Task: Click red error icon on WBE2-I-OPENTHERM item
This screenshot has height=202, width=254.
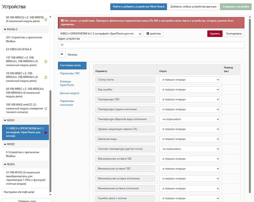Action: (x=46, y=133)
